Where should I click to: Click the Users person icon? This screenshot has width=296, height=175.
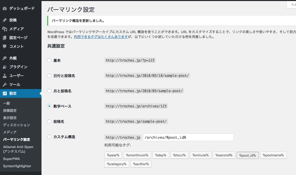[x=5, y=76]
